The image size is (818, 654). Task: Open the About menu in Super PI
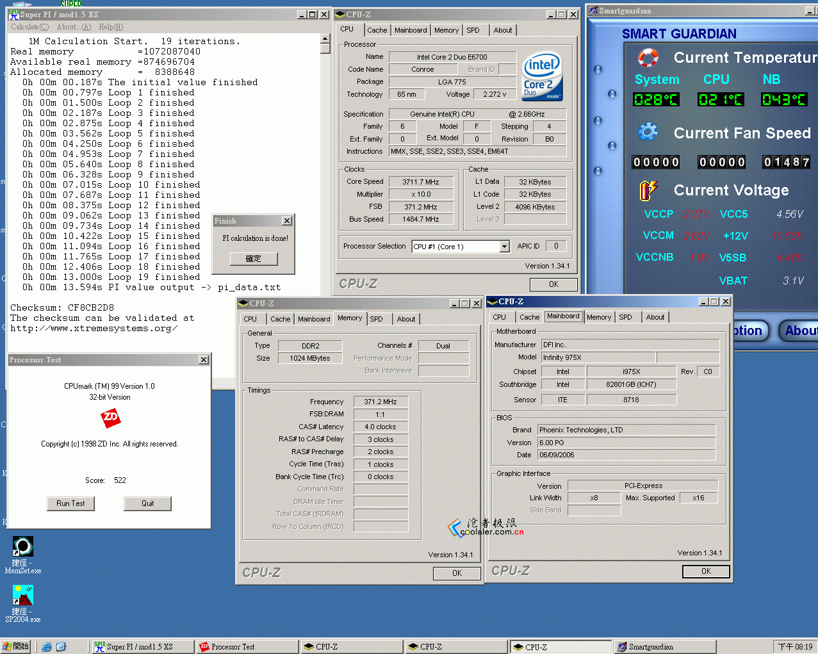pos(74,27)
